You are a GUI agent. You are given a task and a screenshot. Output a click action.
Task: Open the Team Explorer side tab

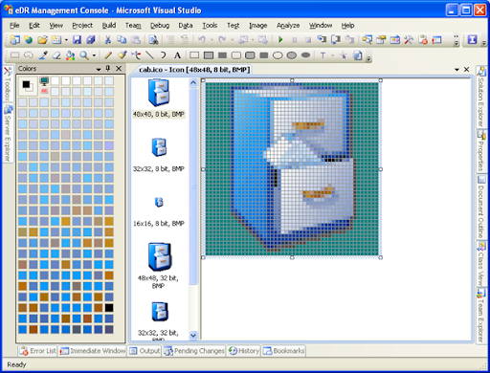pyautogui.click(x=481, y=316)
